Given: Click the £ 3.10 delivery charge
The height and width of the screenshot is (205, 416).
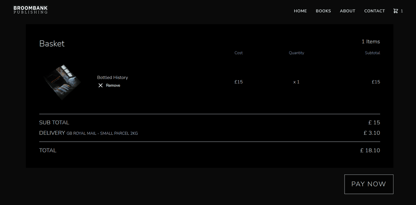Looking at the screenshot, I should click(x=372, y=133).
